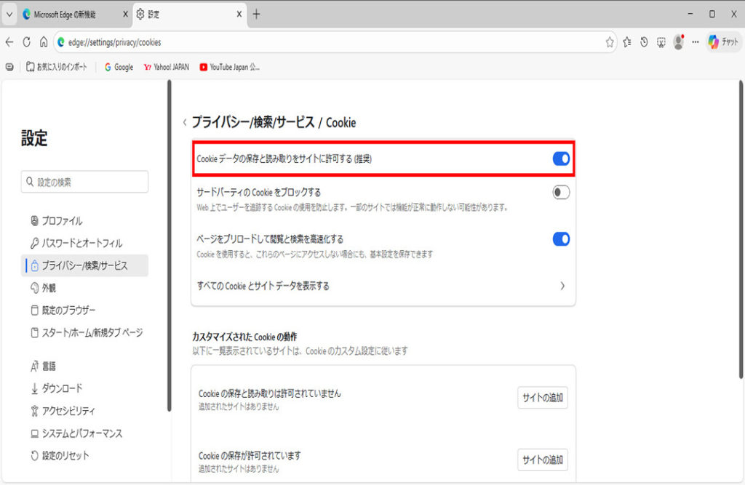745x485 pixels.
Task: Go back using the breadcrumb chevron beside プライバシー
Action: tap(184, 123)
